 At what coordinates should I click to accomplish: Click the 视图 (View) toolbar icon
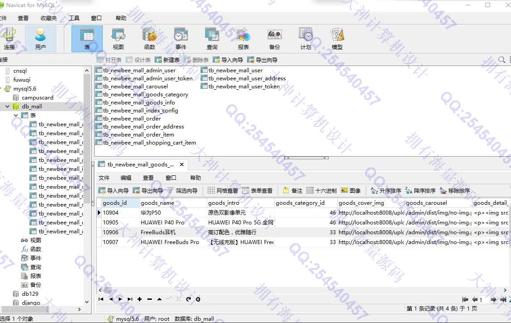coord(118,38)
